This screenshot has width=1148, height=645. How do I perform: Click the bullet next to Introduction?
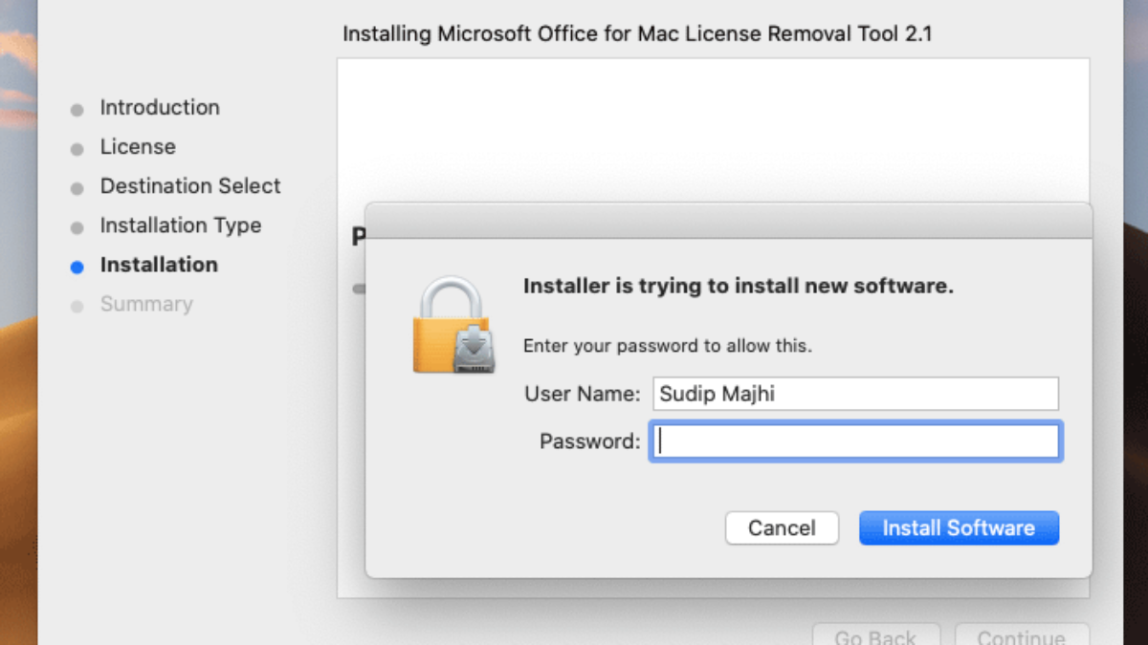(x=77, y=110)
